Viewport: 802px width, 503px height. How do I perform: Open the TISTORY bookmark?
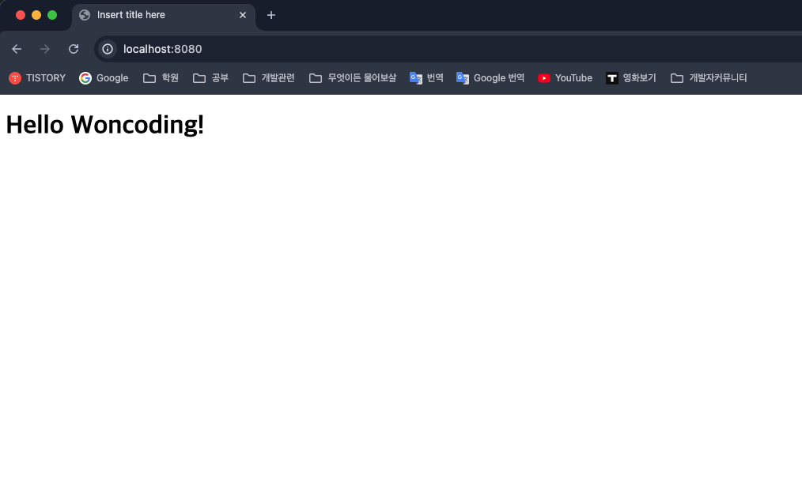tap(37, 78)
